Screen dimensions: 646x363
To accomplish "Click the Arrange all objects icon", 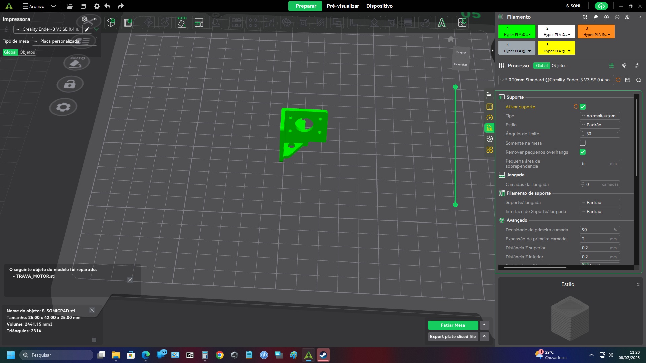I will coord(199,23).
